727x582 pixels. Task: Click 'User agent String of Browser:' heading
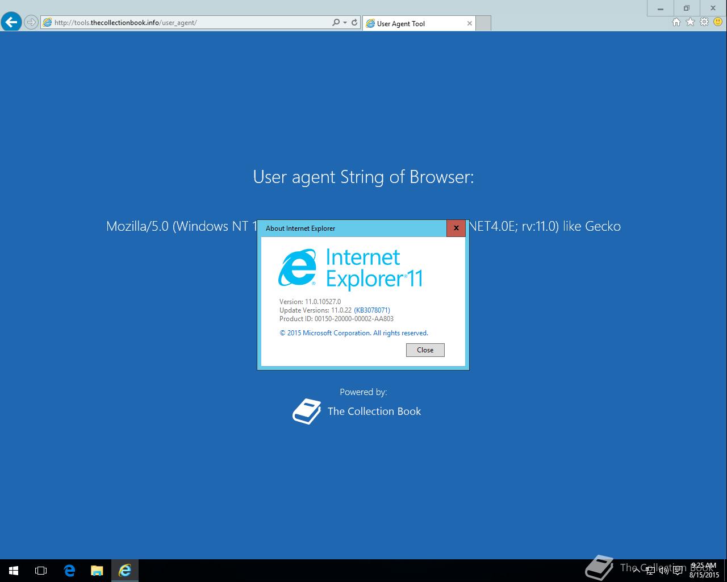click(x=363, y=177)
